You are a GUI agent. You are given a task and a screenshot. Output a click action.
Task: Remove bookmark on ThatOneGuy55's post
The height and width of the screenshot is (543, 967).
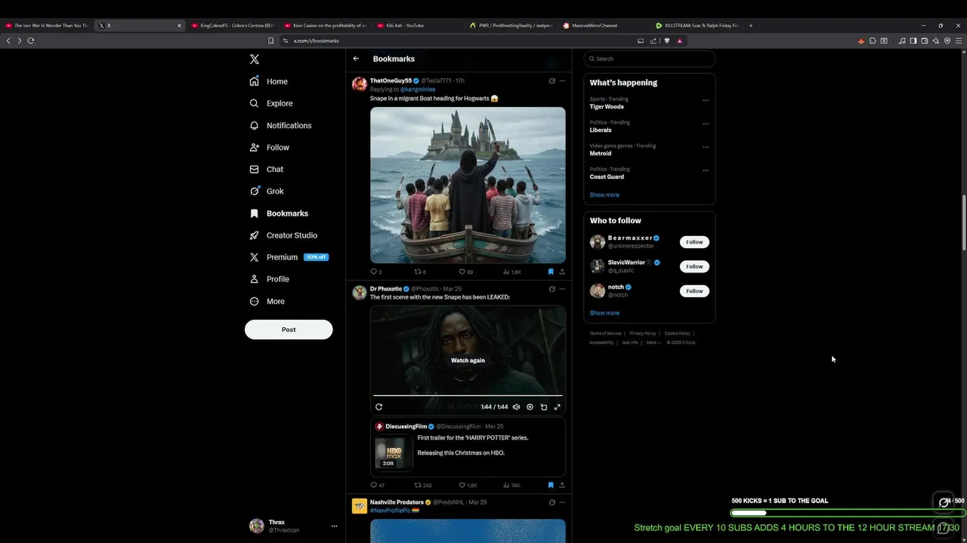(x=551, y=271)
